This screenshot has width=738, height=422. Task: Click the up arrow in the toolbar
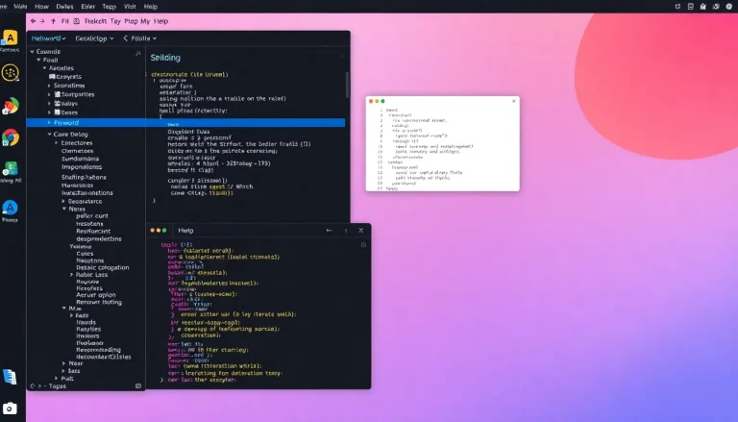(x=53, y=21)
